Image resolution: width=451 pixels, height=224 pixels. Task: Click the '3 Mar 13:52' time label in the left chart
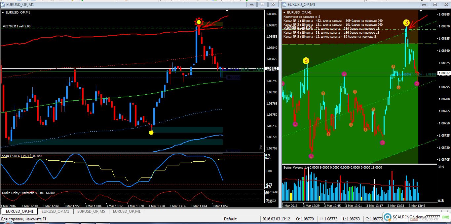click(x=221, y=206)
